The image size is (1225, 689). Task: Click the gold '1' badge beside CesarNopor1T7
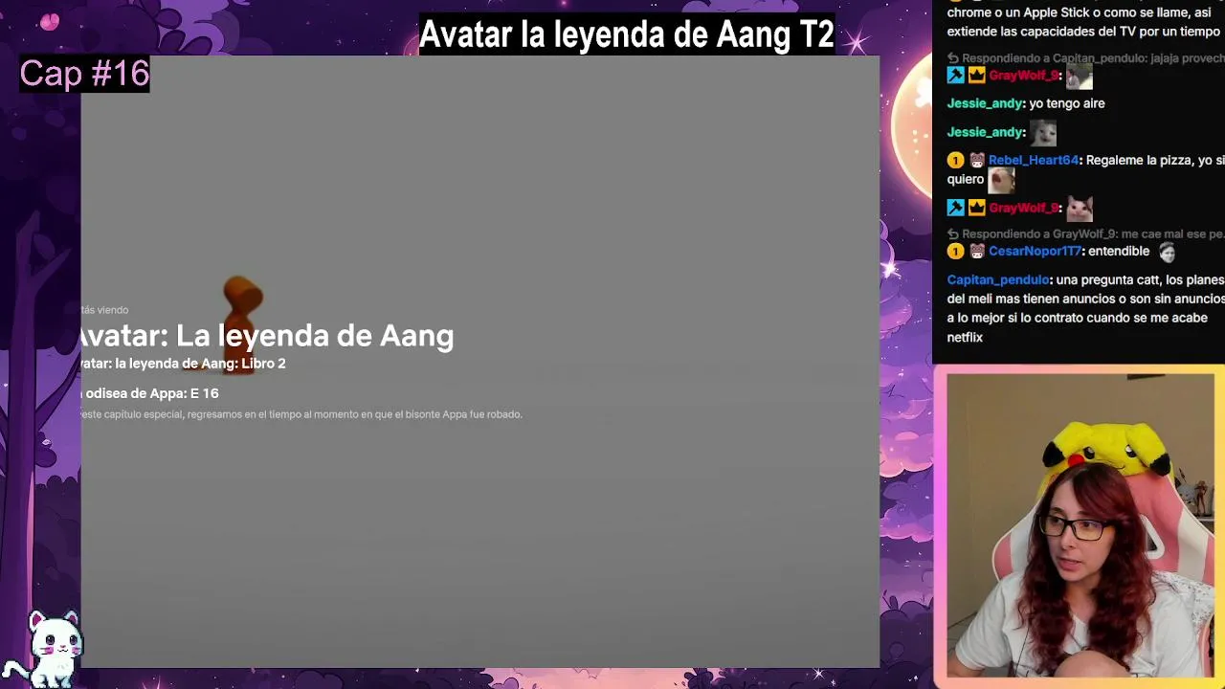[x=955, y=252]
